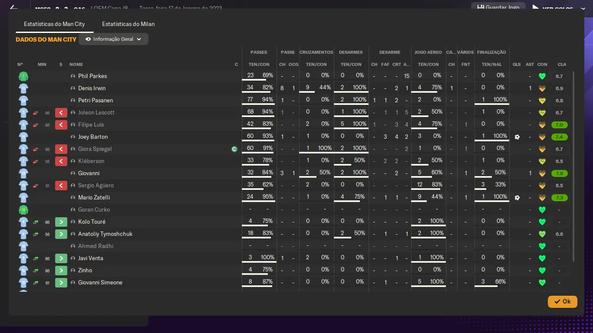Click the info icon beside Giovanni

(x=73, y=173)
